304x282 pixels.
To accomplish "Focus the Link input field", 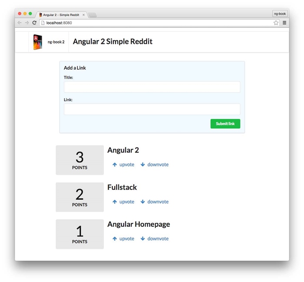I will (152, 109).
